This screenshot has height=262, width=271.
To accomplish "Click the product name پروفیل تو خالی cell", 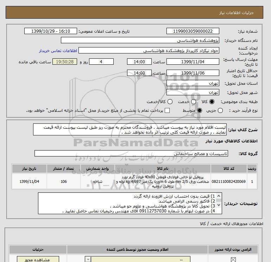I will [x=163, y=181].
